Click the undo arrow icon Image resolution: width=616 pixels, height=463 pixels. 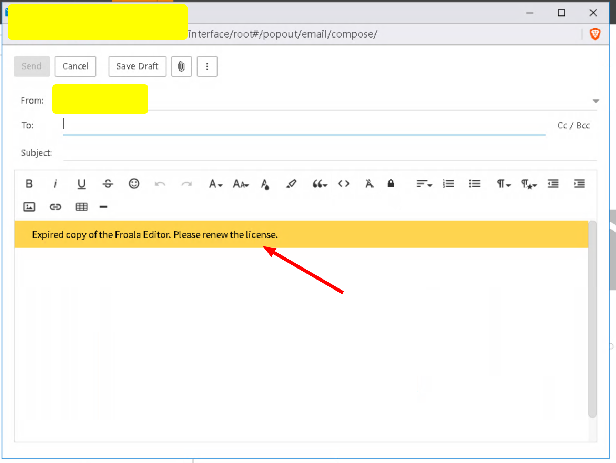tap(160, 184)
